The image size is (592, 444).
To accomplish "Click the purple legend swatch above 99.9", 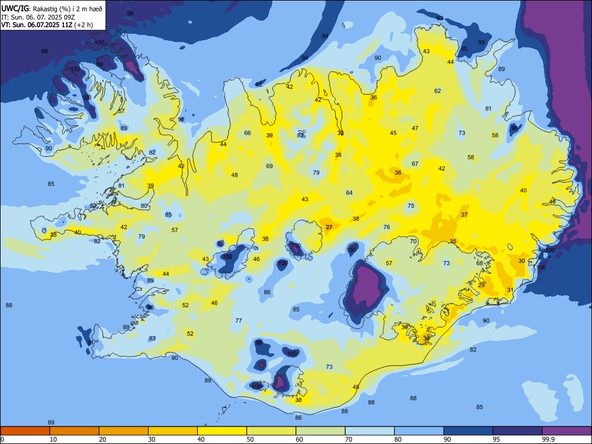I will click(x=567, y=431).
